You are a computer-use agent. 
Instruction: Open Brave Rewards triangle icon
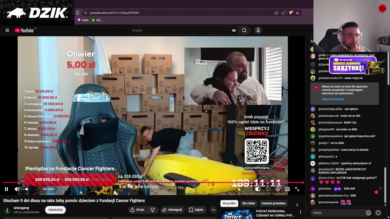coord(297,13)
